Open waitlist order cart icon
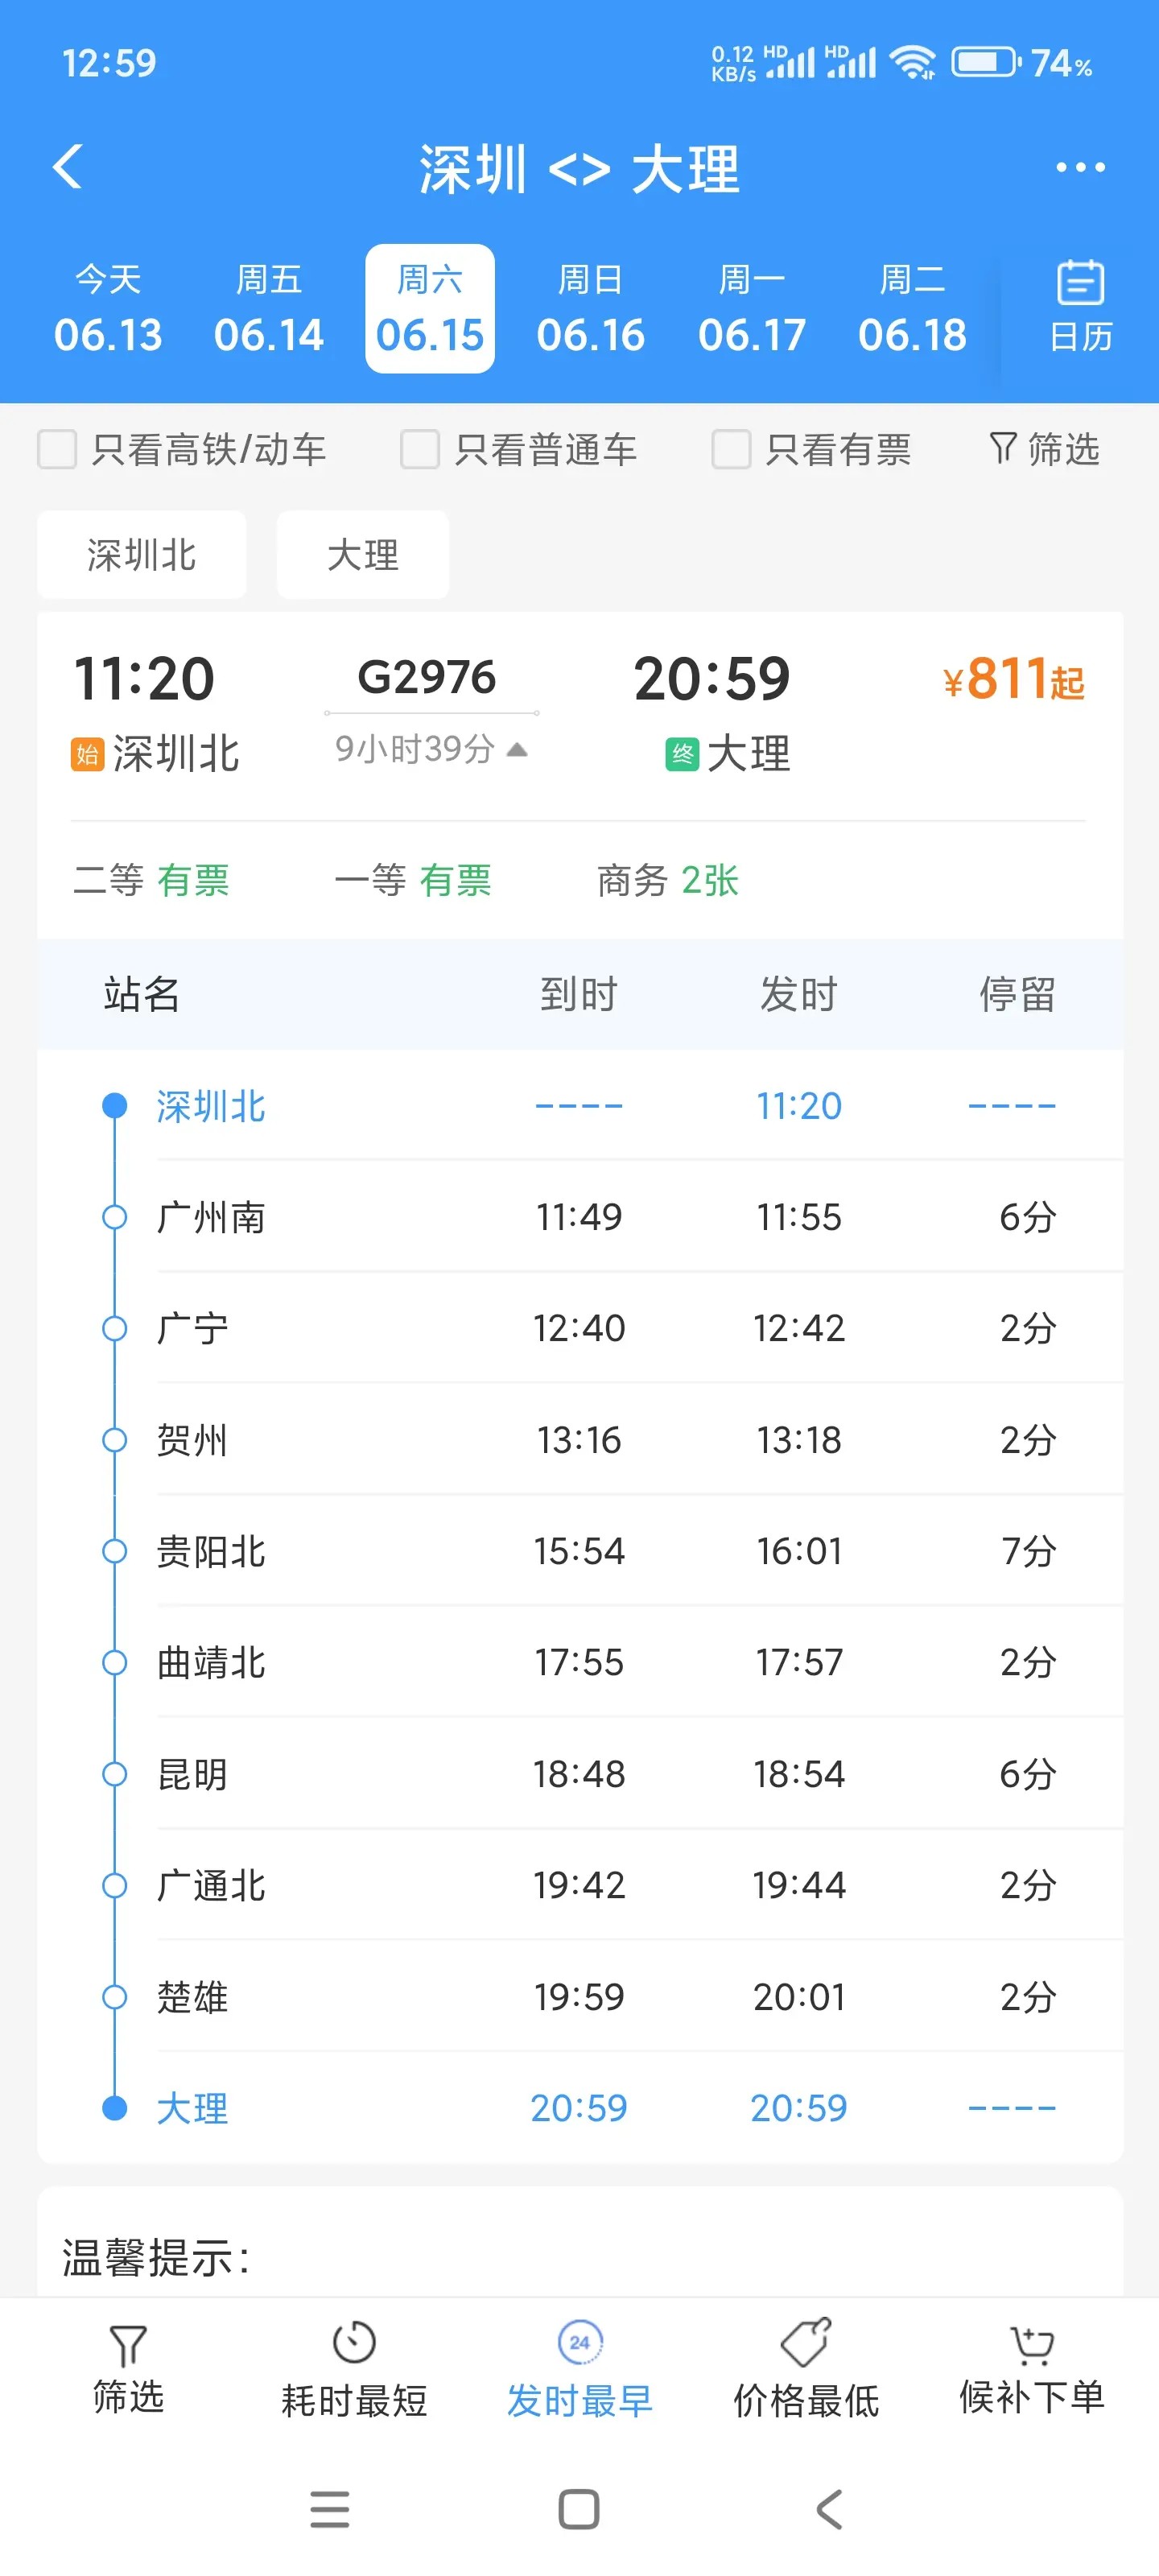This screenshot has width=1159, height=2576. pyautogui.click(x=1031, y=2345)
